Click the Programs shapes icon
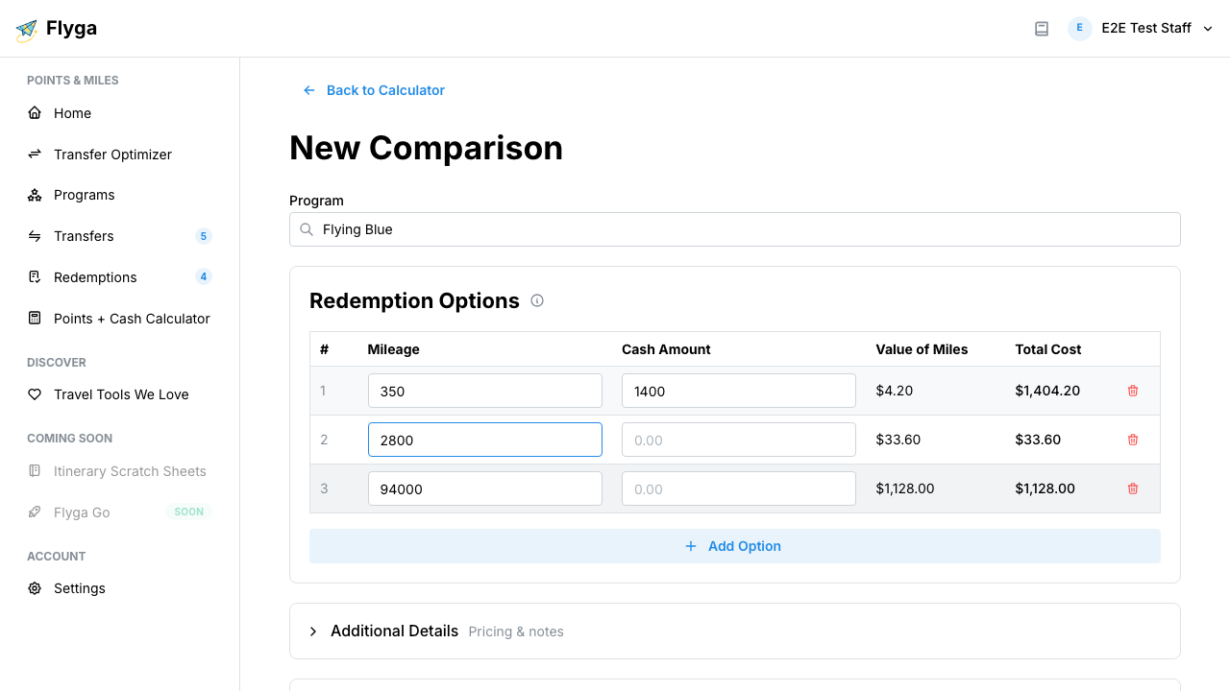This screenshot has height=691, width=1230. [x=35, y=195]
